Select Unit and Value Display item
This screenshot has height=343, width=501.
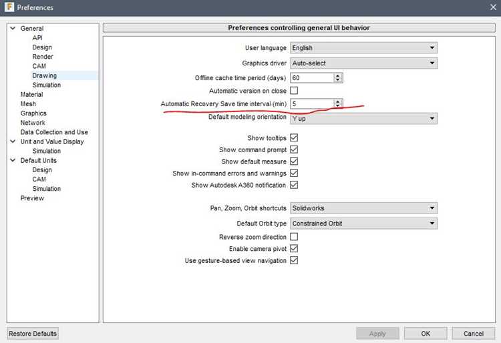pyautogui.click(x=52, y=141)
